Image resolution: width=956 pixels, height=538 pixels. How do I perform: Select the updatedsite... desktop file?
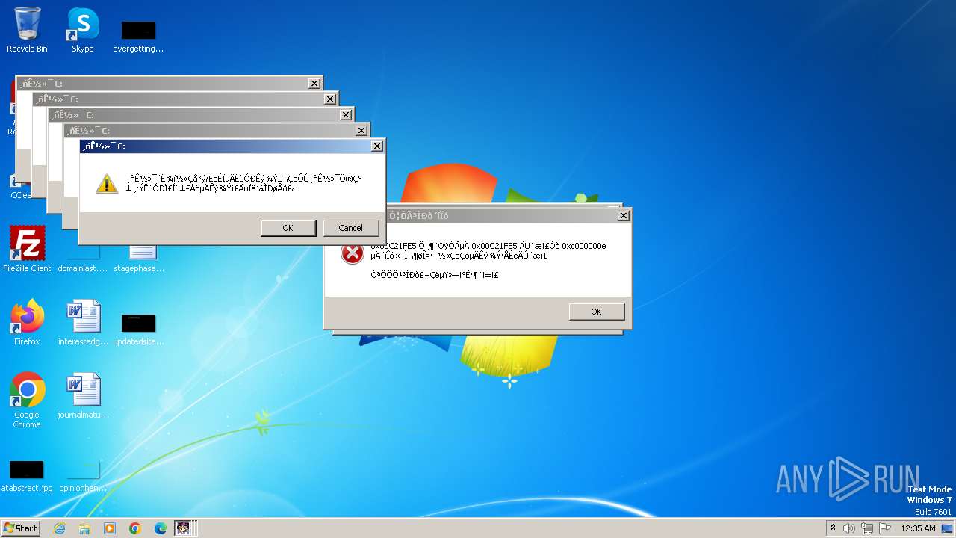[x=138, y=329]
